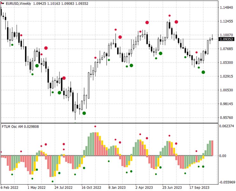Click the 25 Jun 2023 date label
The height and width of the screenshot is (191, 236).
point(172,187)
